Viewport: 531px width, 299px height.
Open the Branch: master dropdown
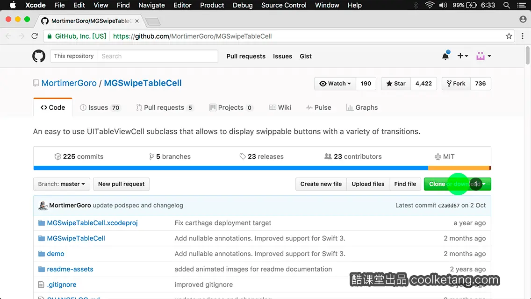(62, 184)
